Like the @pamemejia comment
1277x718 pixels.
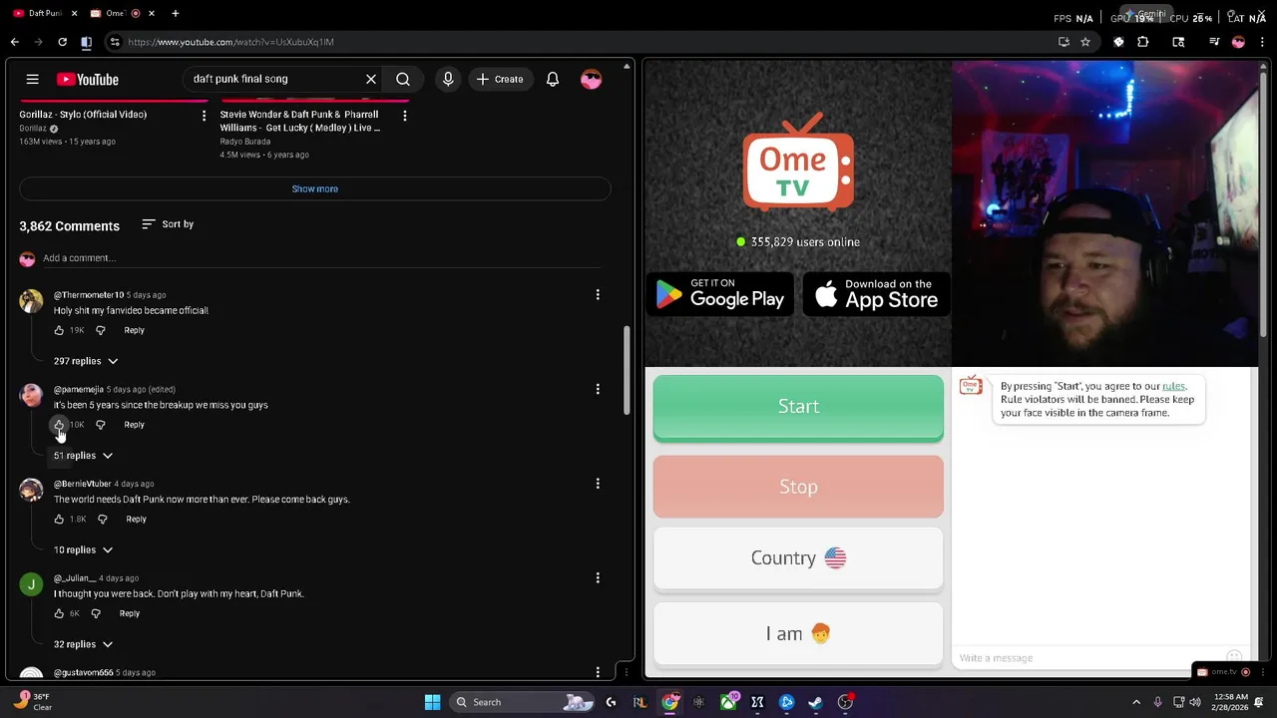pos(59,425)
